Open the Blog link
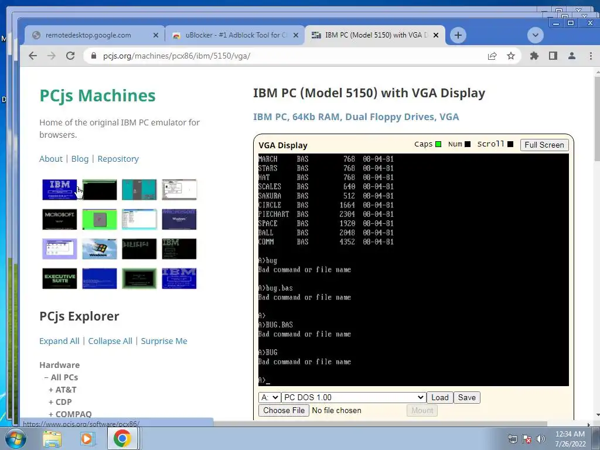 (80, 159)
